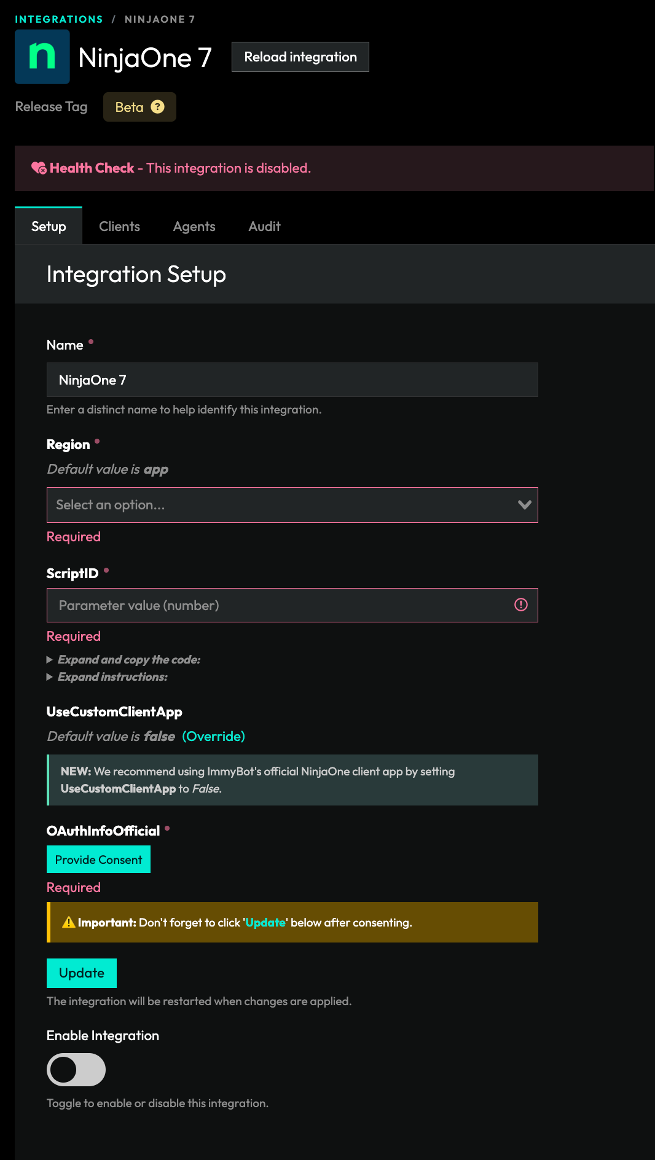Click the ScriptID error exclamation icon
Viewport: 655px width, 1160px height.
520,605
